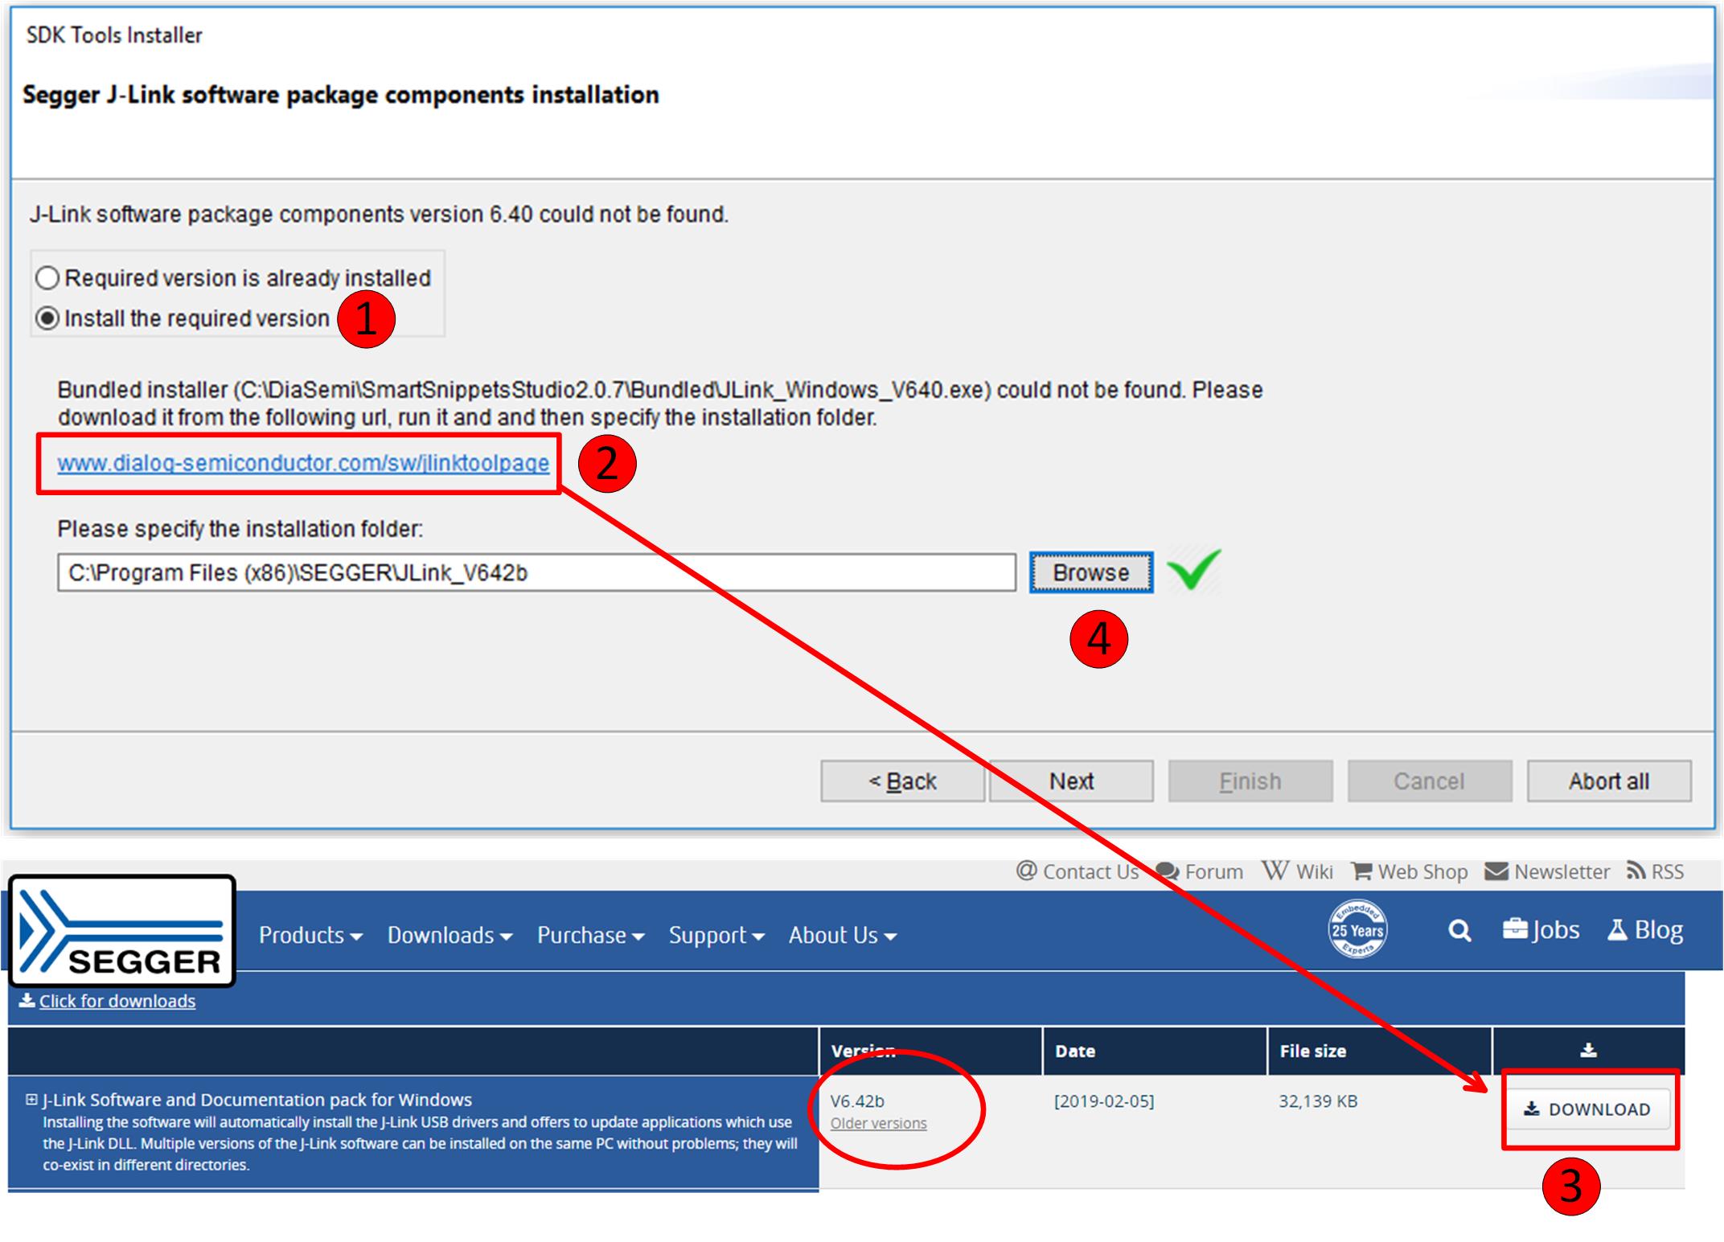The width and height of the screenshot is (1724, 1242).
Task: Click the Browse button
Action: point(1091,572)
